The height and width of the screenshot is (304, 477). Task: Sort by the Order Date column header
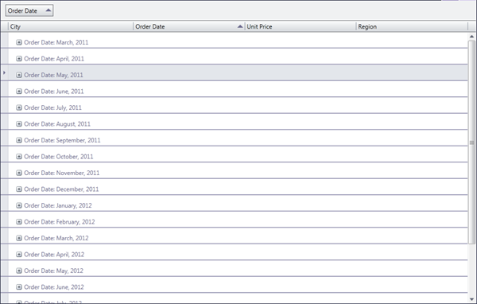click(x=189, y=26)
